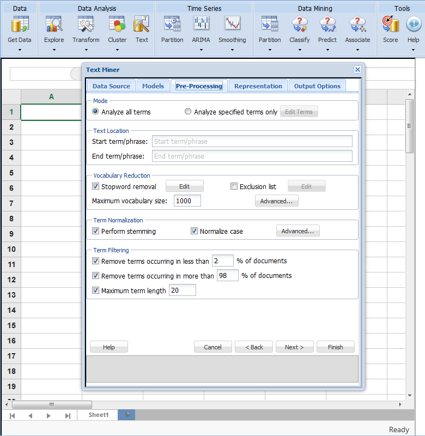Open the Output Options tab
Screen dimensions: 425x436
coord(317,86)
